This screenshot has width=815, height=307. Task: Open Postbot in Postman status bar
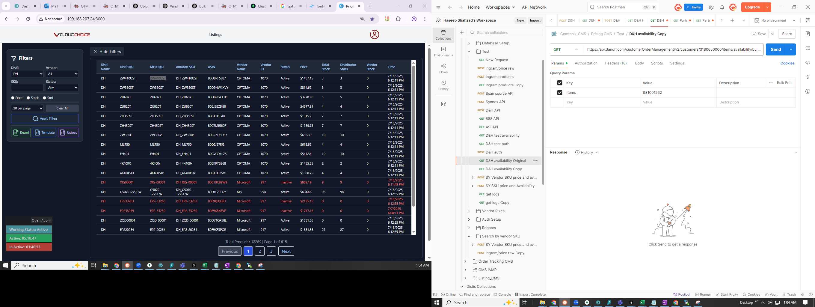[682, 294]
